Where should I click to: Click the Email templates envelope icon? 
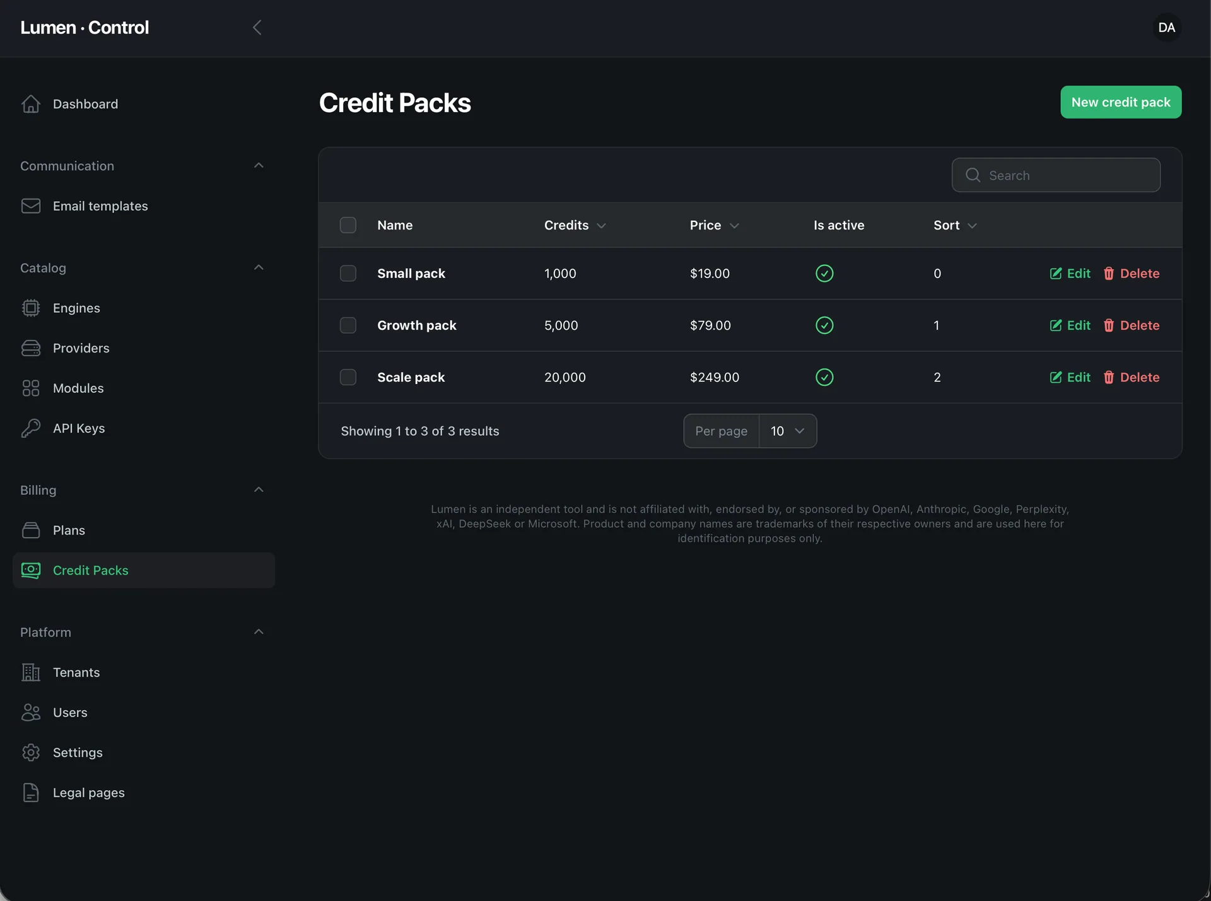[30, 206]
